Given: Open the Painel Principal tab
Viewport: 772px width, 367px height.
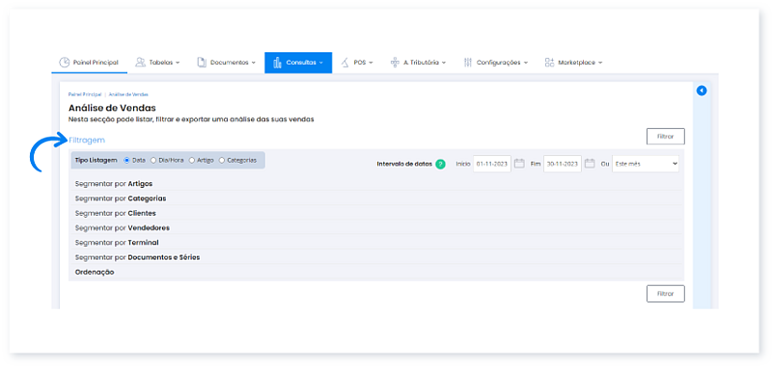Looking at the screenshot, I should (89, 63).
